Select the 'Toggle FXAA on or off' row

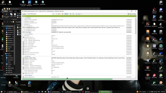point(79,73)
